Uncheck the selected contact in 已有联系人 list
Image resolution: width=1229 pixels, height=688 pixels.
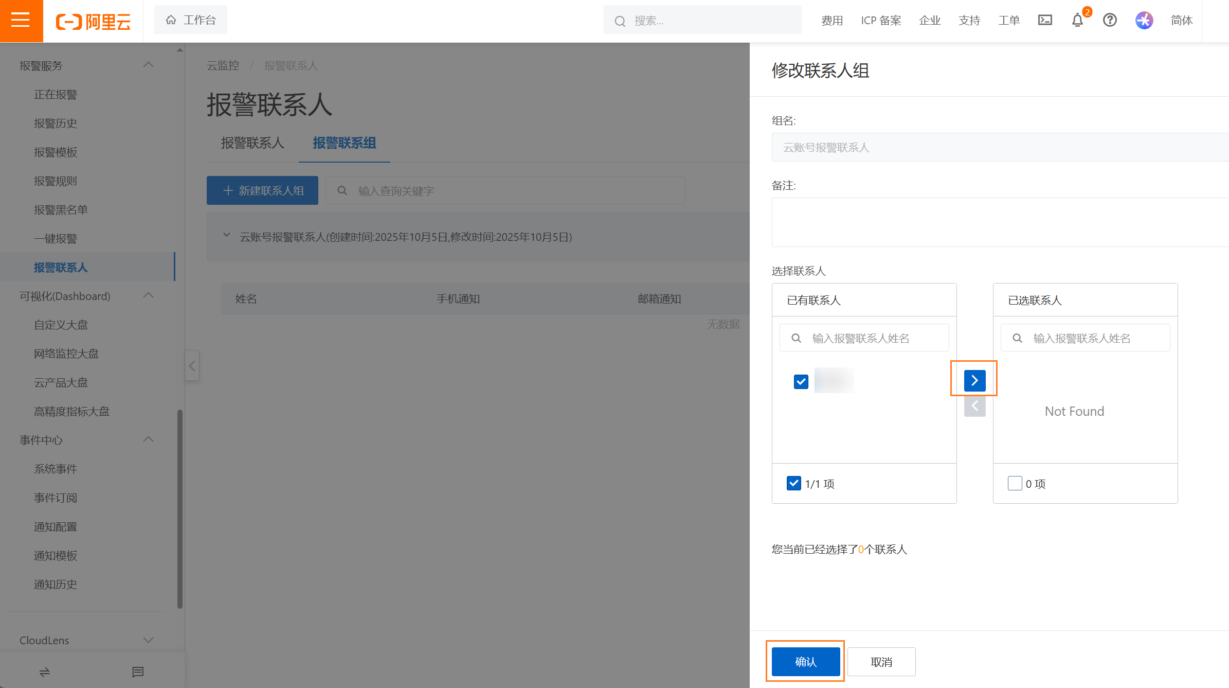pos(801,381)
